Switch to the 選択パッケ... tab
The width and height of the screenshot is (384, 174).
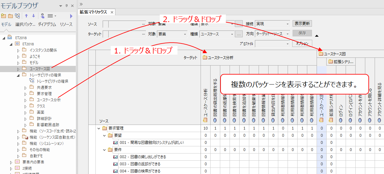(x=25, y=25)
